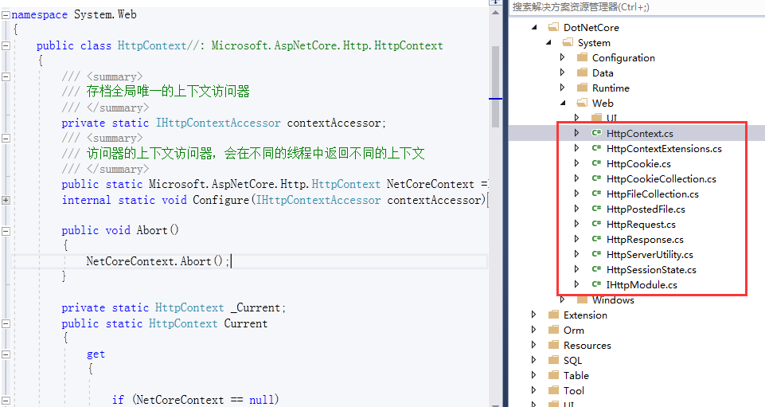Click the Solution Explorer search field
This screenshot has height=407, width=765.
637,7
